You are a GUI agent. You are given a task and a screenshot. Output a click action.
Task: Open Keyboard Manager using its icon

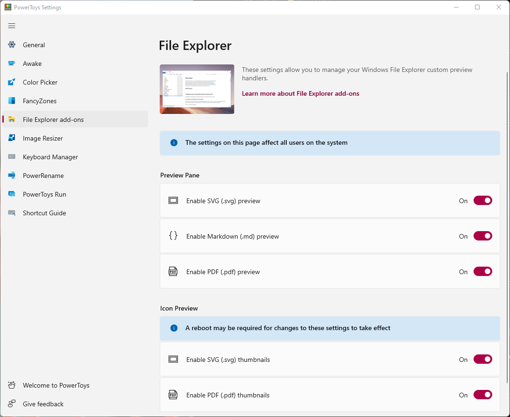tap(11, 156)
